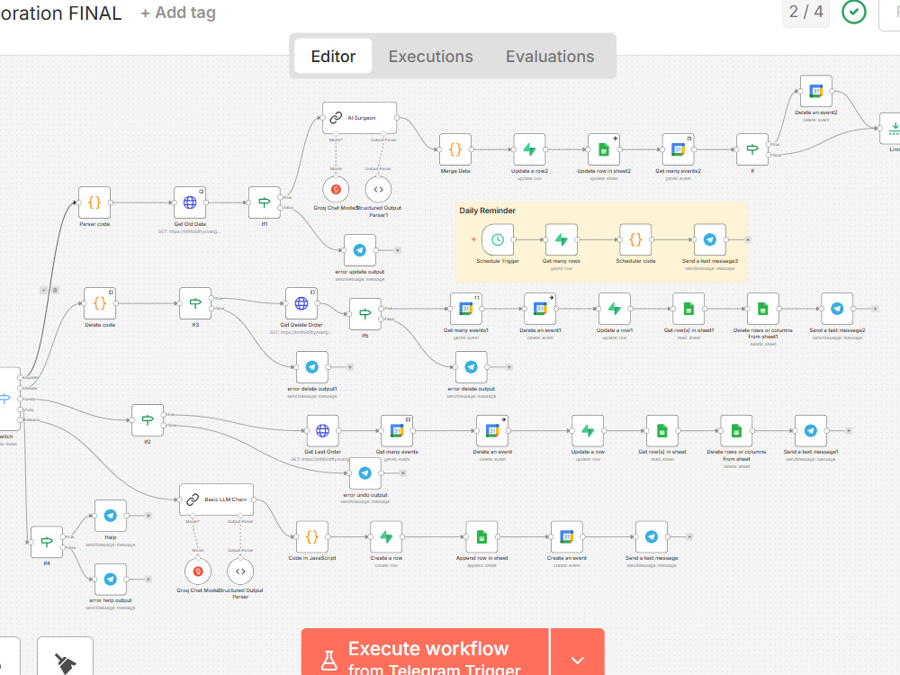Select the Get many events2 calendar node
This screenshot has height=675, width=900.
[x=678, y=149]
